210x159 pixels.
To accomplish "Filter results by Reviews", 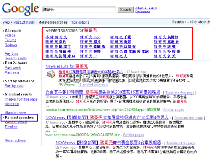I will (x=11, y=45).
